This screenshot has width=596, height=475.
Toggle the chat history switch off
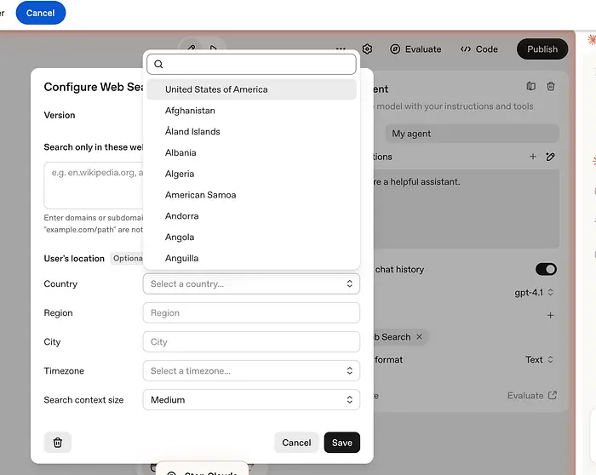pos(546,269)
